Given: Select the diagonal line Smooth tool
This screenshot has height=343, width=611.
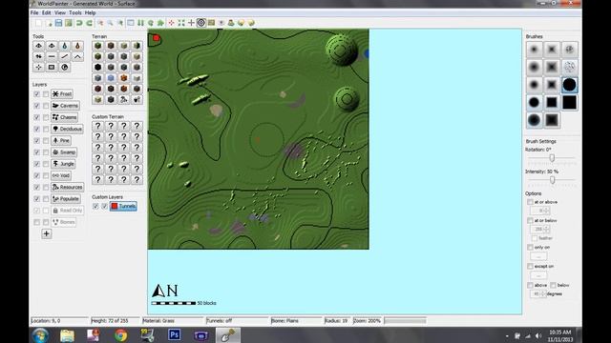Looking at the screenshot, I should pyautogui.click(x=64, y=56).
